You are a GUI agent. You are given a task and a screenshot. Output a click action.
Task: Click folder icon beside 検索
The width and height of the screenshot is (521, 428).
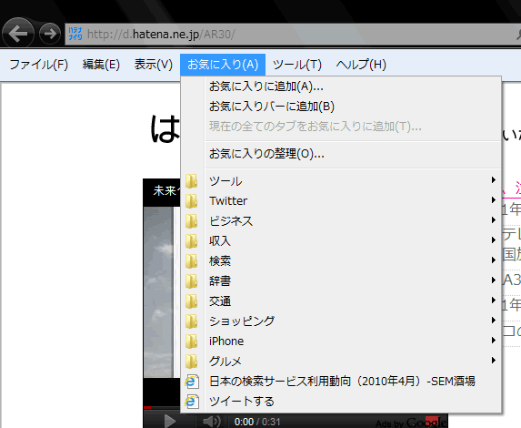click(191, 261)
